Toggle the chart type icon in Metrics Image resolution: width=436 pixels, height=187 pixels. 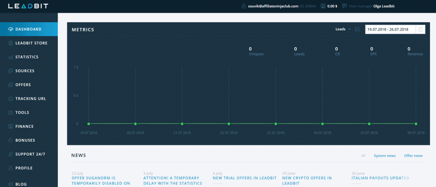358,29
